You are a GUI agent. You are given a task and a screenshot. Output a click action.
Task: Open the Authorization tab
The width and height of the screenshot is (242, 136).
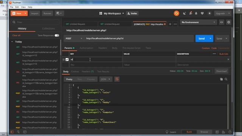pos(87,48)
